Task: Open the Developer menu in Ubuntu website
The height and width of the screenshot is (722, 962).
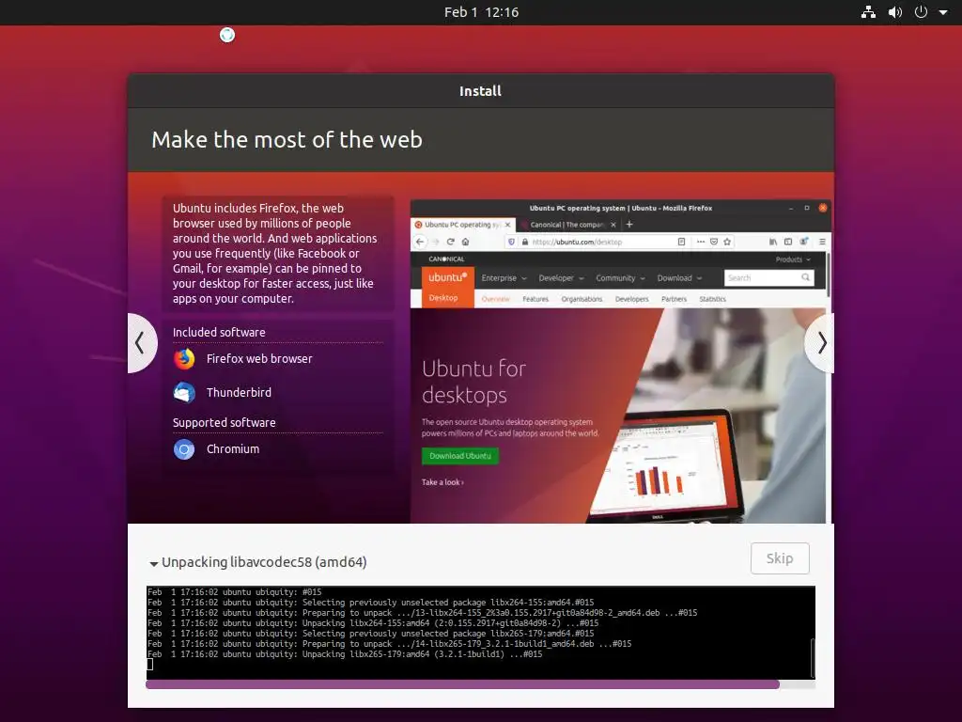Action: pyautogui.click(x=562, y=278)
